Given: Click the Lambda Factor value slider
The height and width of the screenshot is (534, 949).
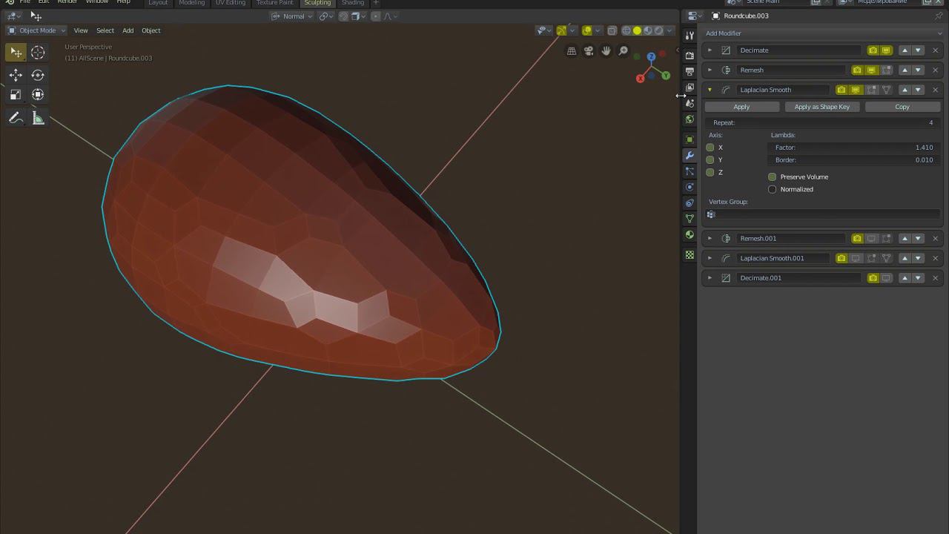Looking at the screenshot, I should click(853, 148).
